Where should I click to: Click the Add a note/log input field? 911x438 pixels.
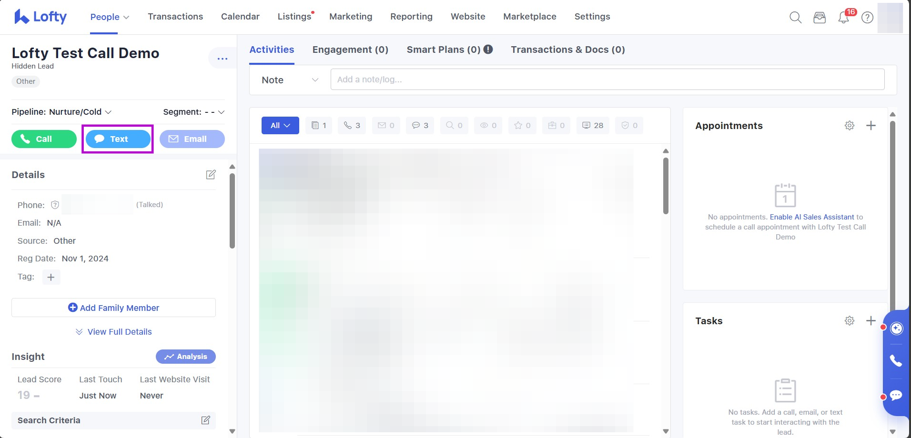tap(607, 80)
